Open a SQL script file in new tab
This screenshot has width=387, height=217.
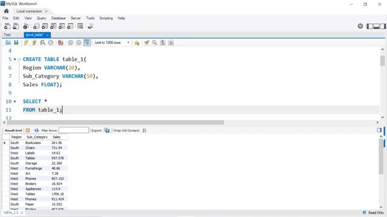tap(16, 26)
